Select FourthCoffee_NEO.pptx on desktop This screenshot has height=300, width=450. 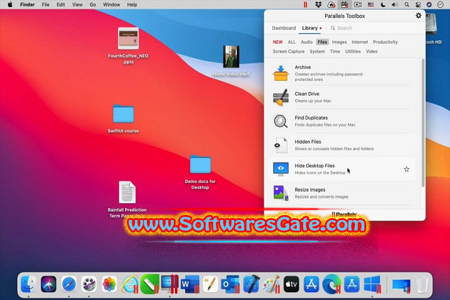(x=128, y=46)
